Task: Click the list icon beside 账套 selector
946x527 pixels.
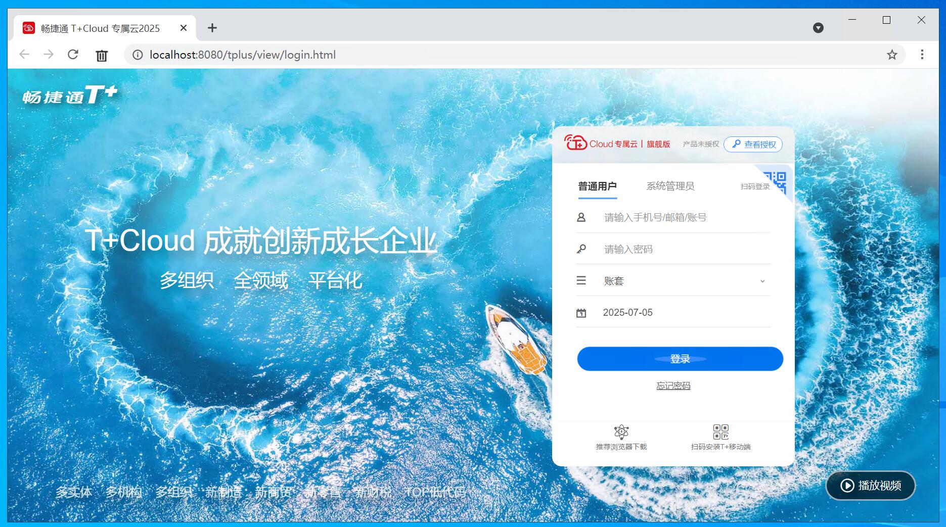Action: tap(581, 280)
